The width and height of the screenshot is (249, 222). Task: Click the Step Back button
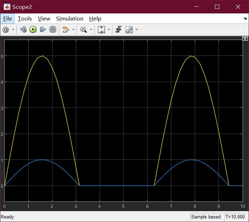pos(23,30)
